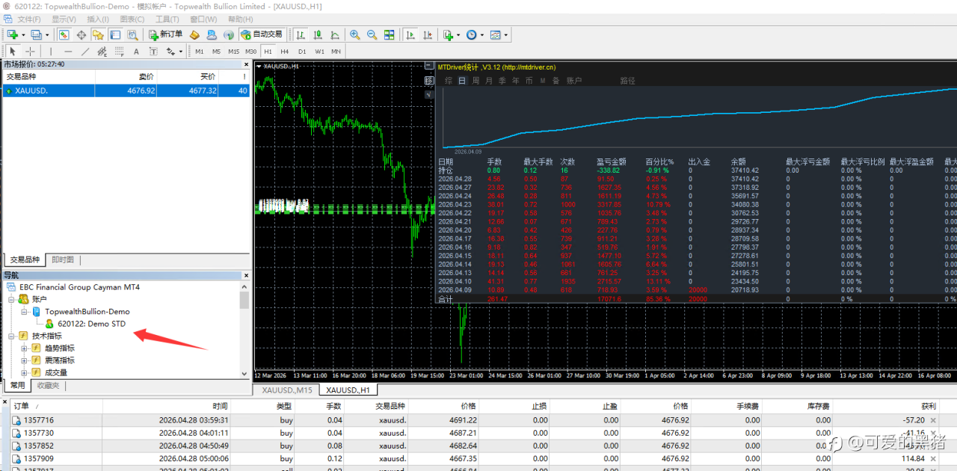
Task: Select the XAUUSD. row in market watch
Action: (x=126, y=90)
